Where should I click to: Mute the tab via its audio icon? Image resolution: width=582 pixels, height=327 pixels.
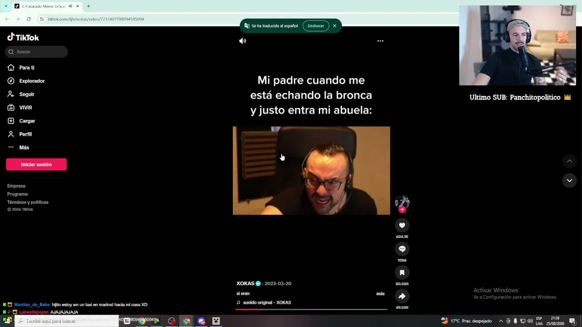click(70, 6)
